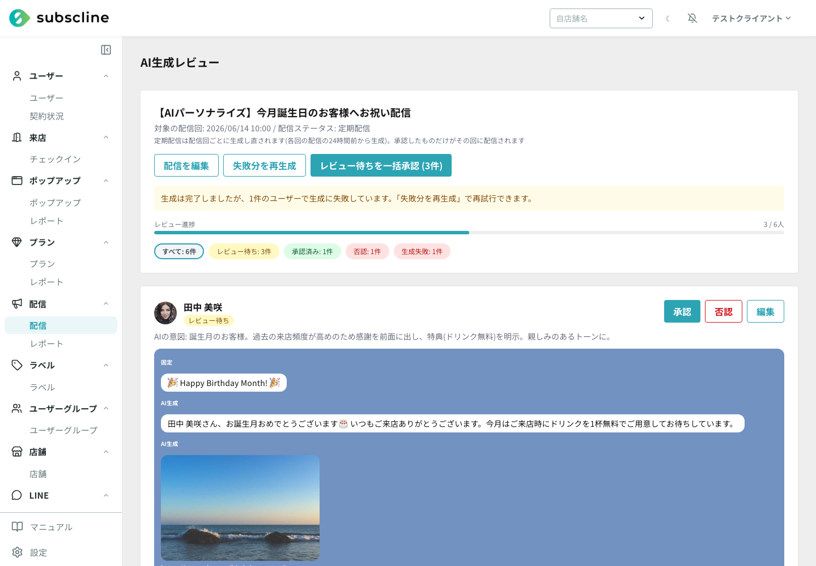
Task: Click the 設定 gear icon
Action: [18, 552]
